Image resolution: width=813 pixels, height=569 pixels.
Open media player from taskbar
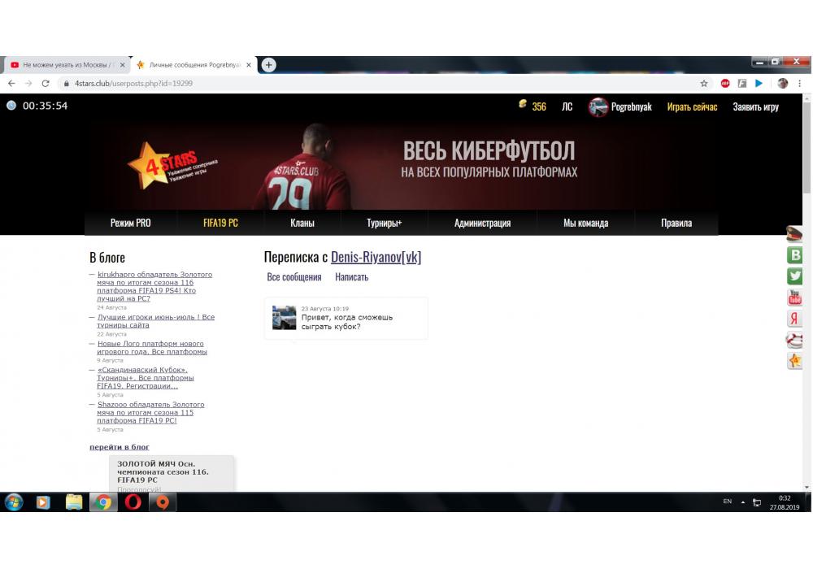[43, 502]
